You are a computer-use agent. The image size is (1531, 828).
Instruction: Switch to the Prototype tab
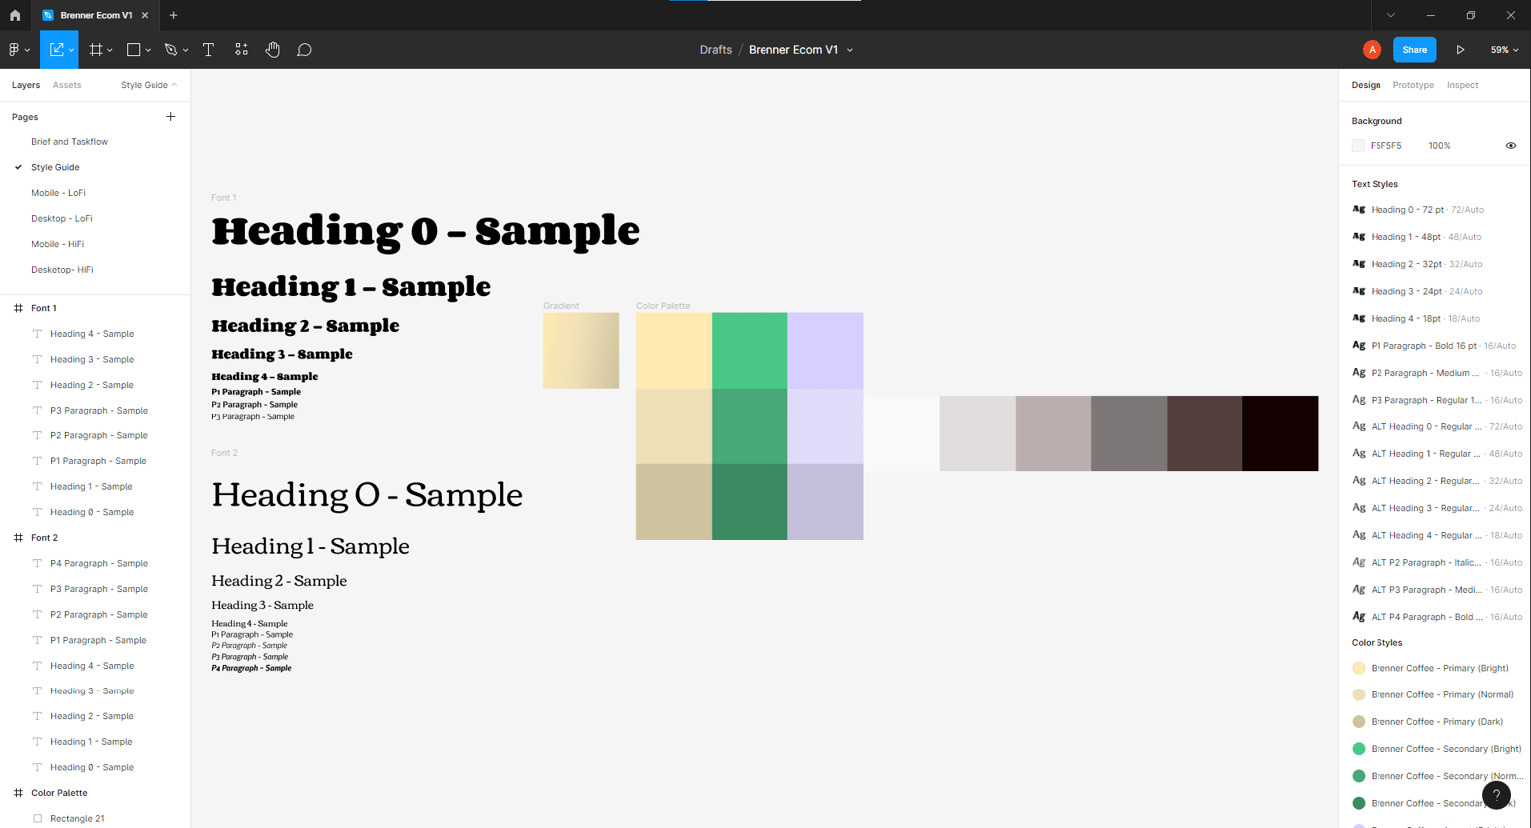point(1413,85)
